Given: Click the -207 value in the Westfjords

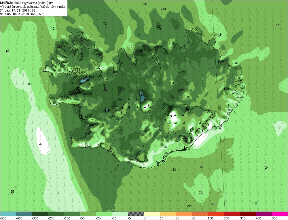Looking at the screenshot, I should point(83,40).
